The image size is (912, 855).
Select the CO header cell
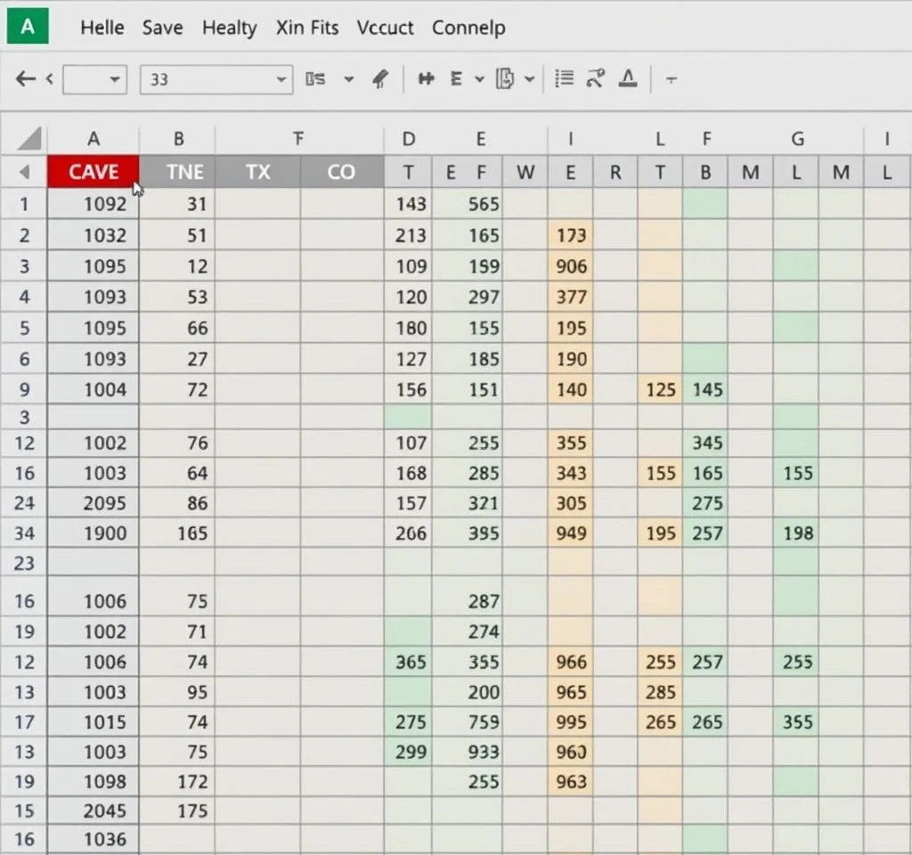click(x=341, y=172)
